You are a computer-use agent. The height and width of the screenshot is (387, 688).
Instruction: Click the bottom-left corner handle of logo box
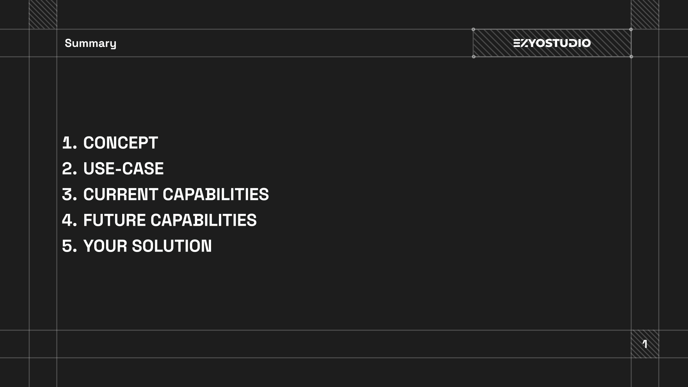473,57
